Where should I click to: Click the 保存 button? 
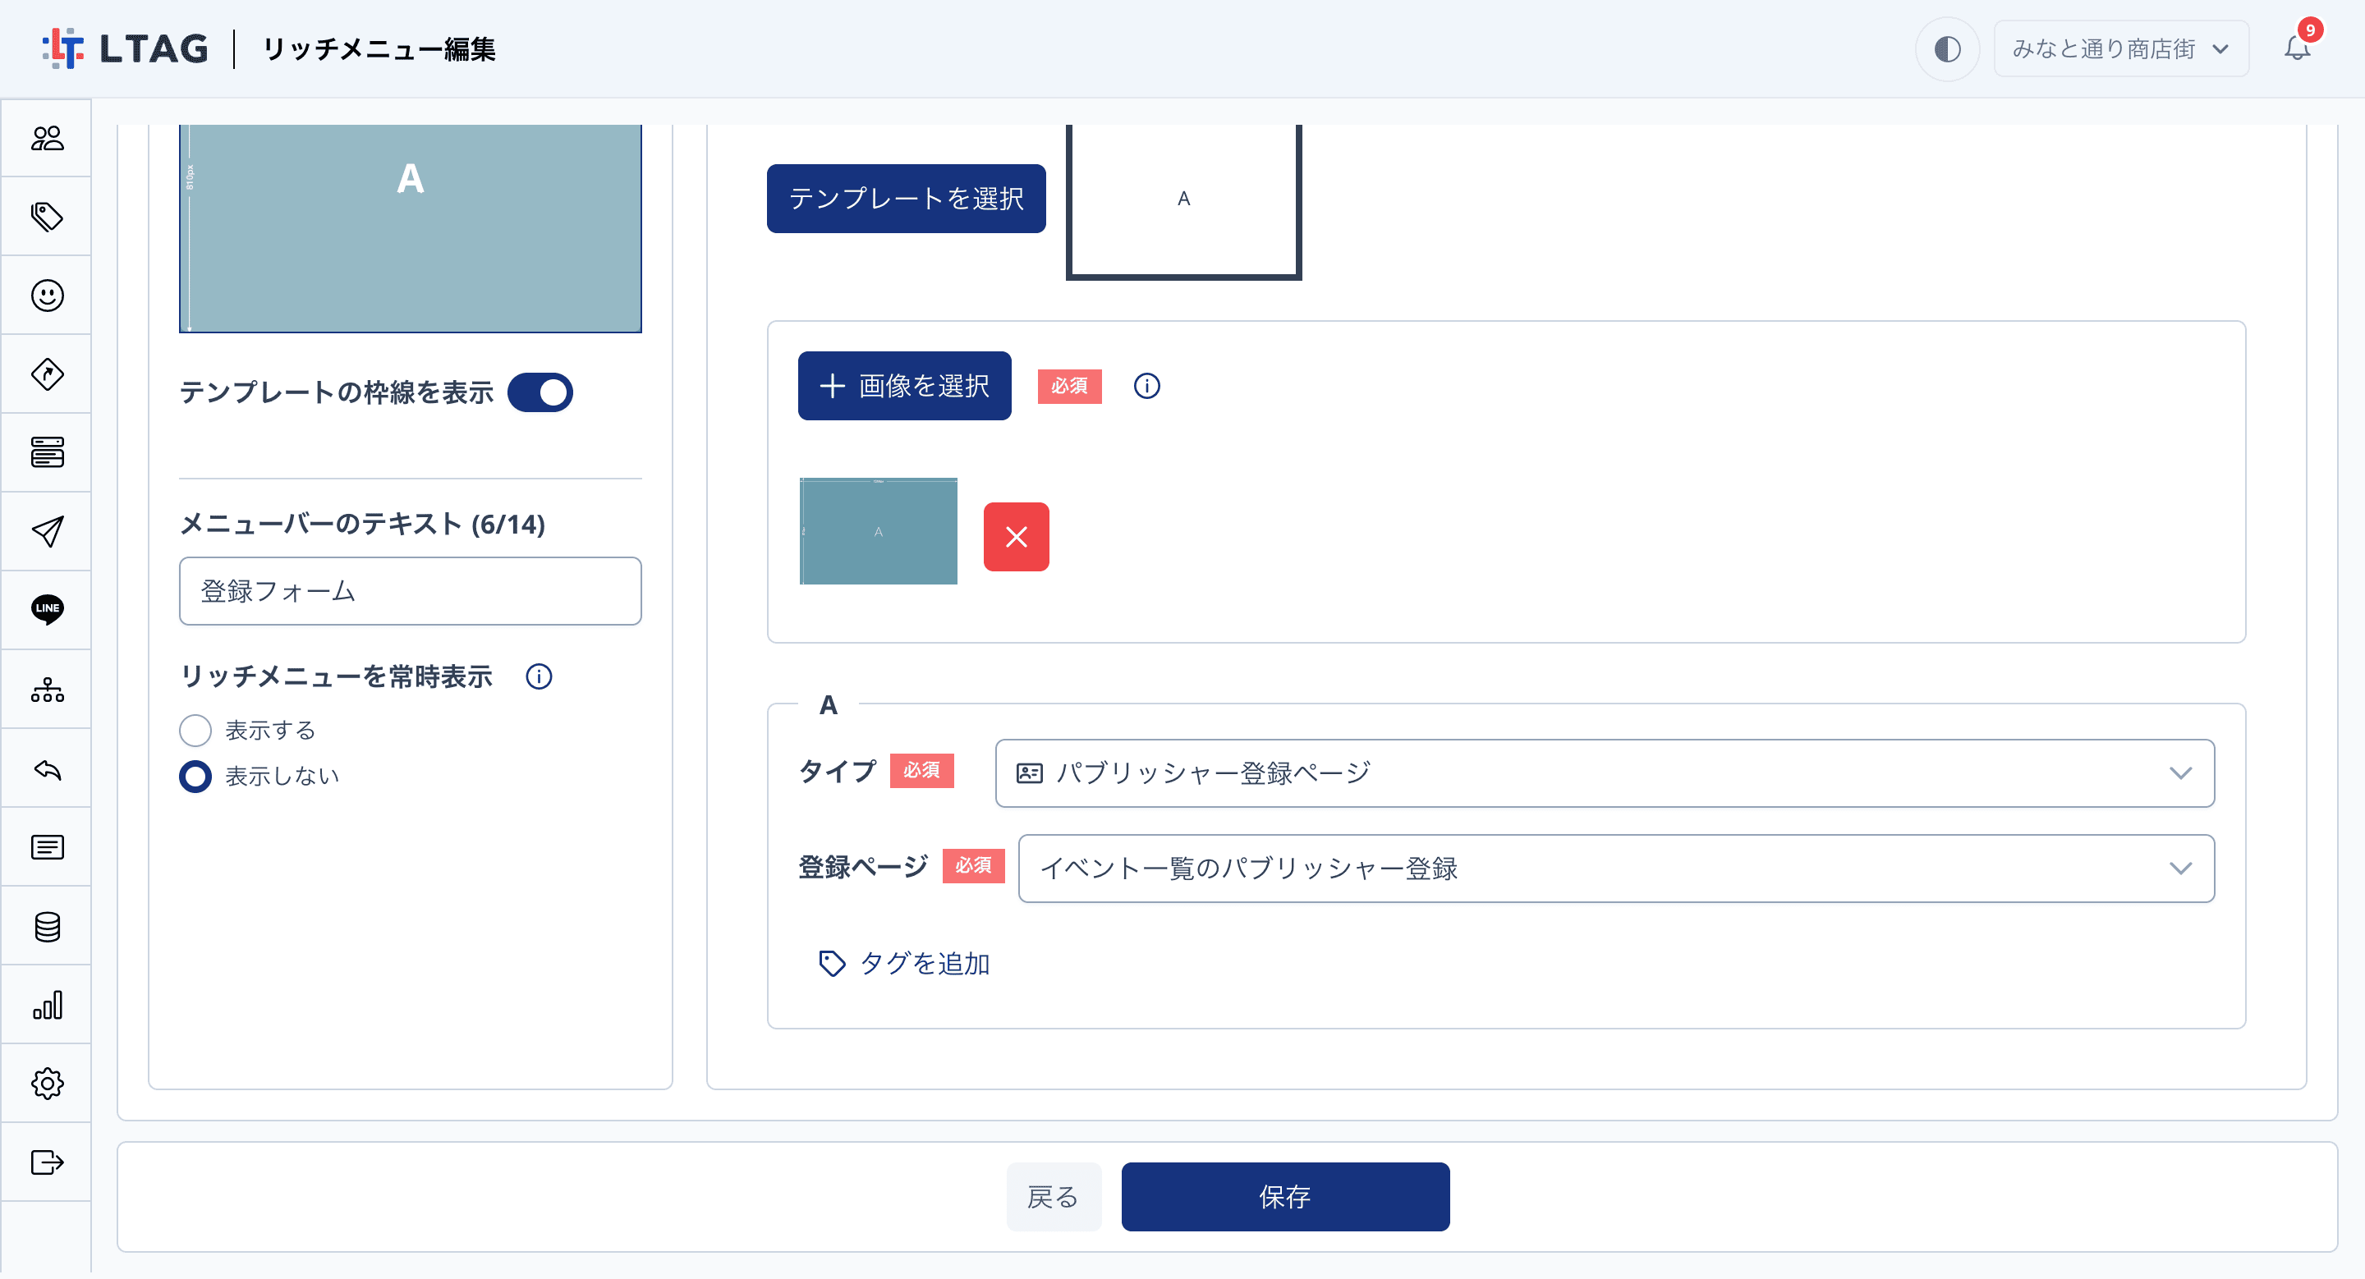pos(1285,1198)
